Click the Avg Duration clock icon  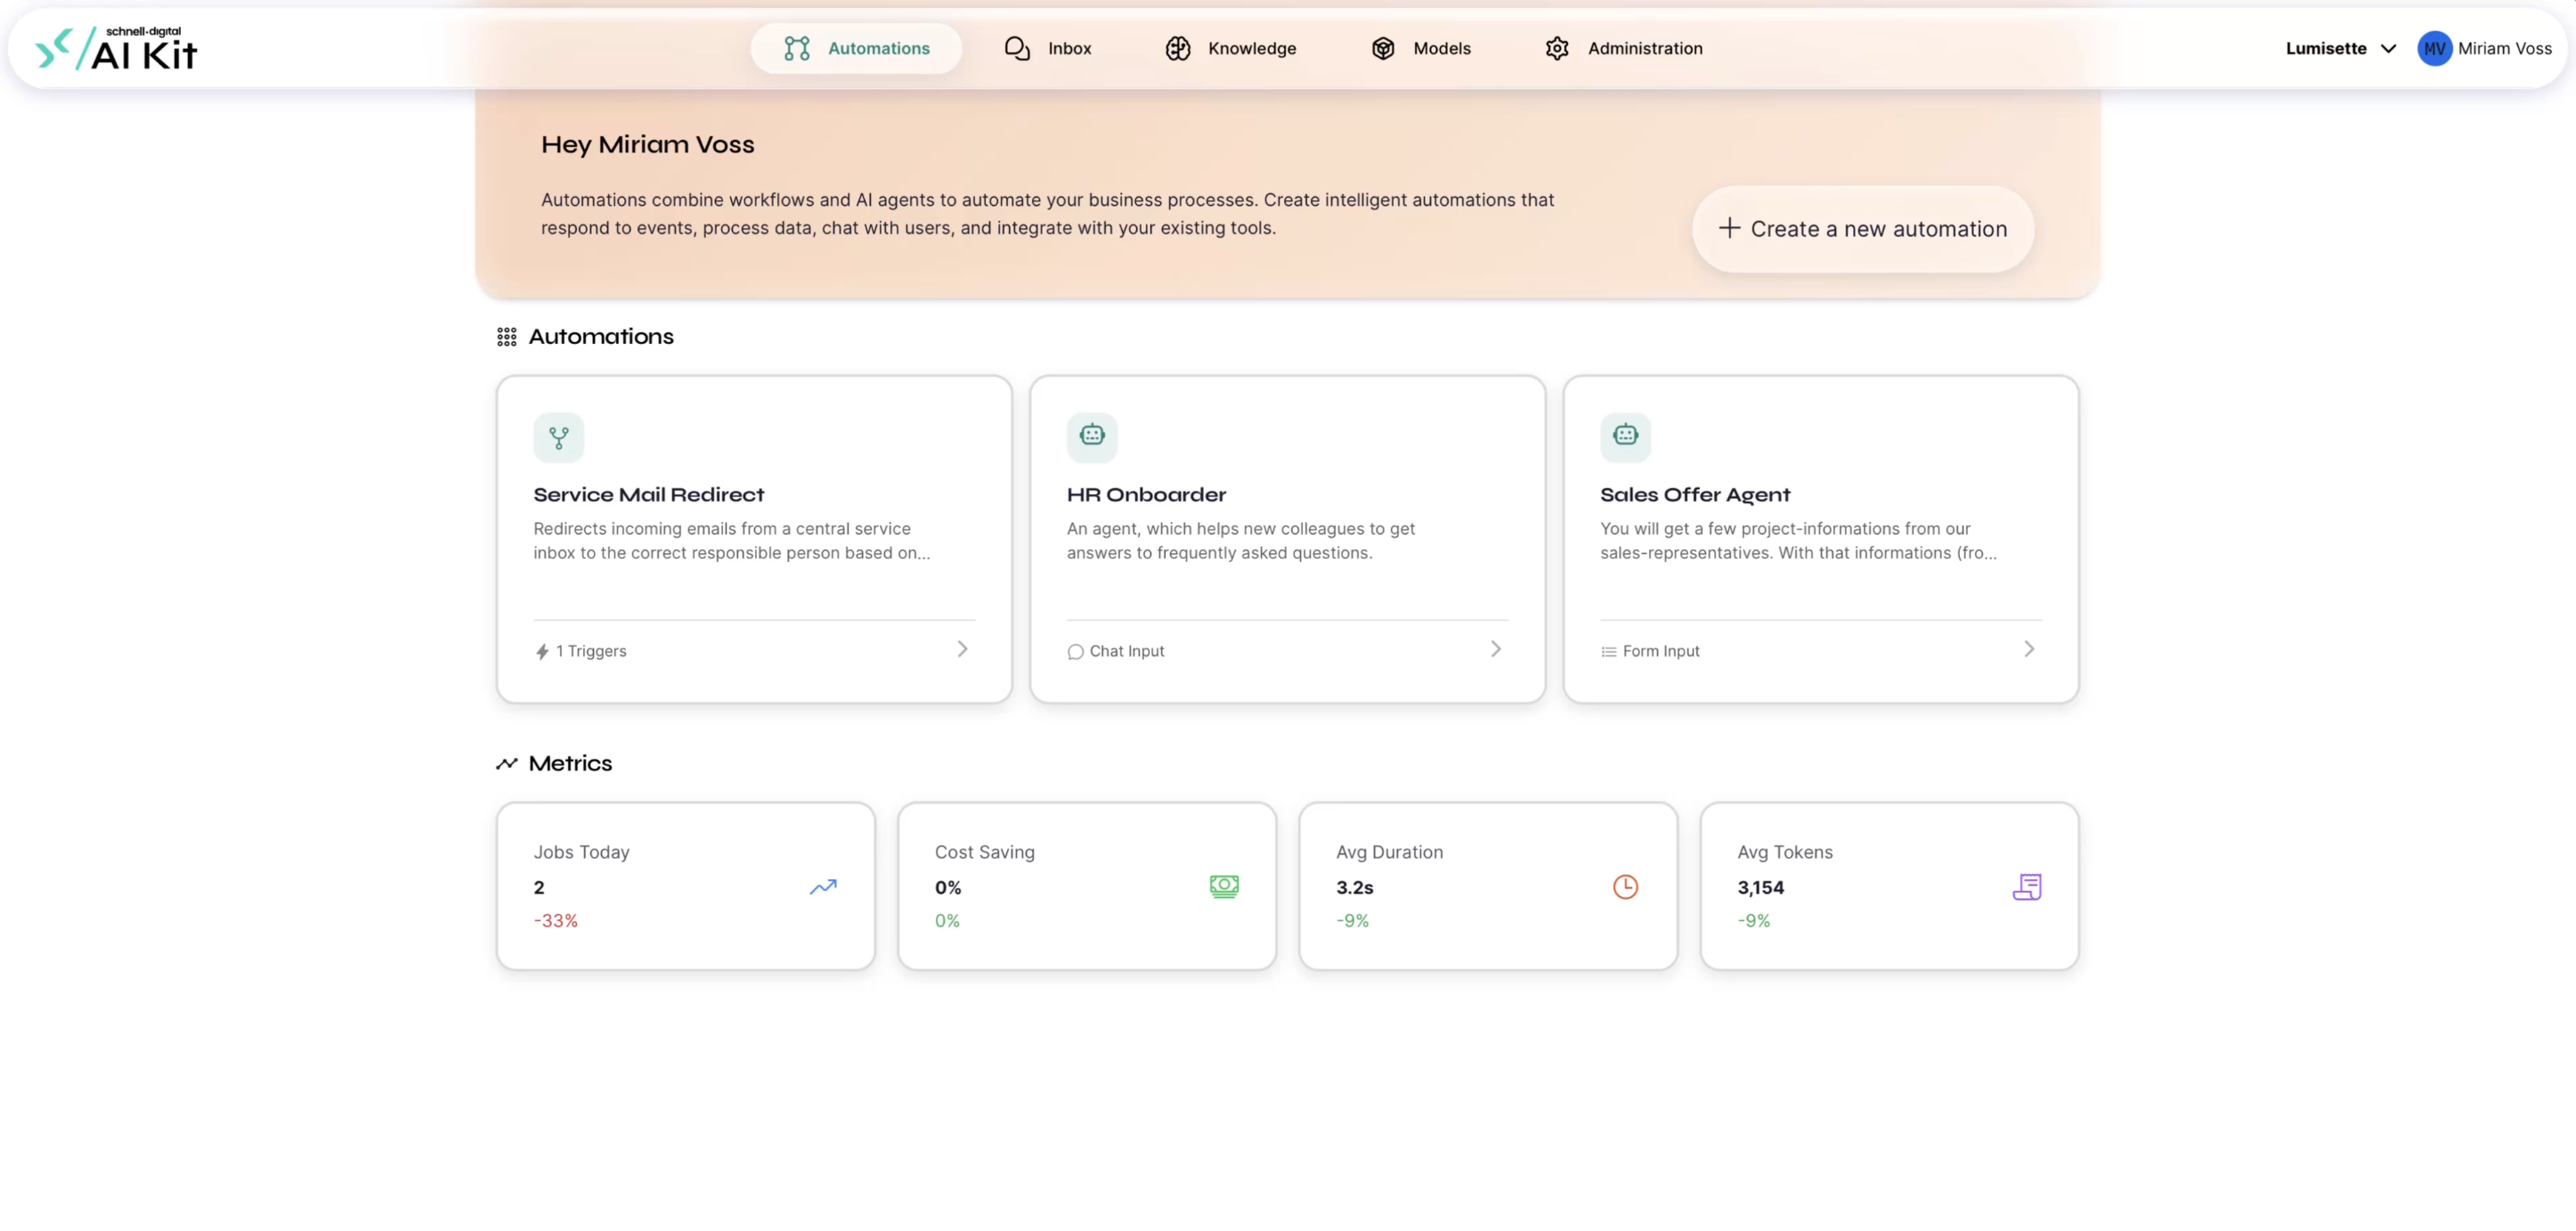[x=1624, y=887]
